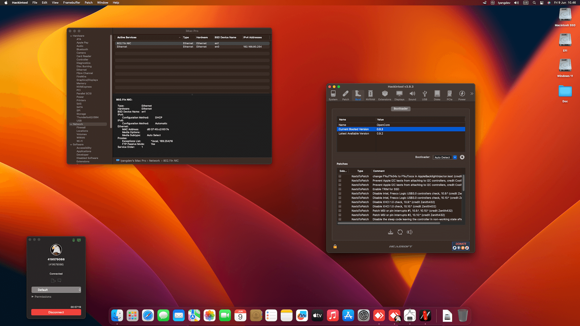Open the Framebuffer menu in the menu bar
The image size is (580, 326).
point(71,2)
